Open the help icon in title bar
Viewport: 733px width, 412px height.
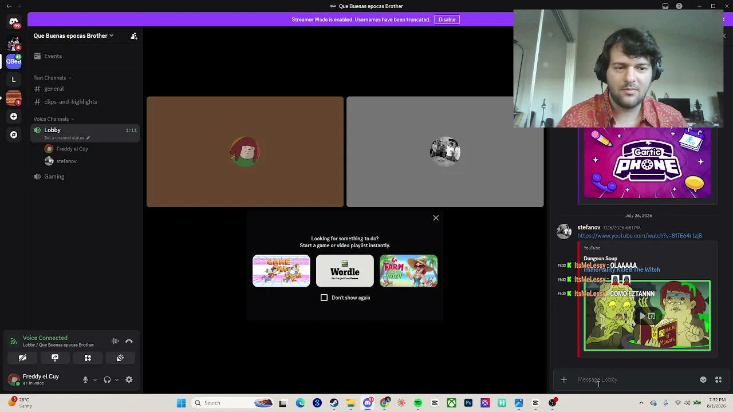679,6
